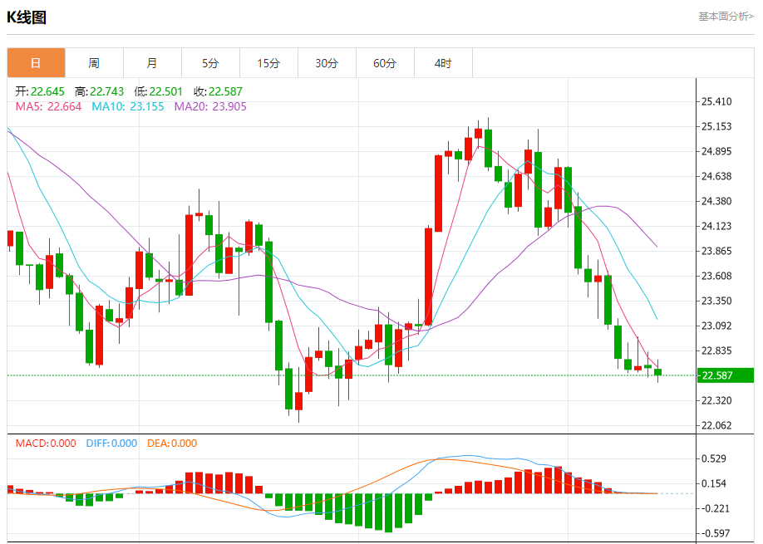Click the -0.597 MACD axis label

tap(714, 533)
